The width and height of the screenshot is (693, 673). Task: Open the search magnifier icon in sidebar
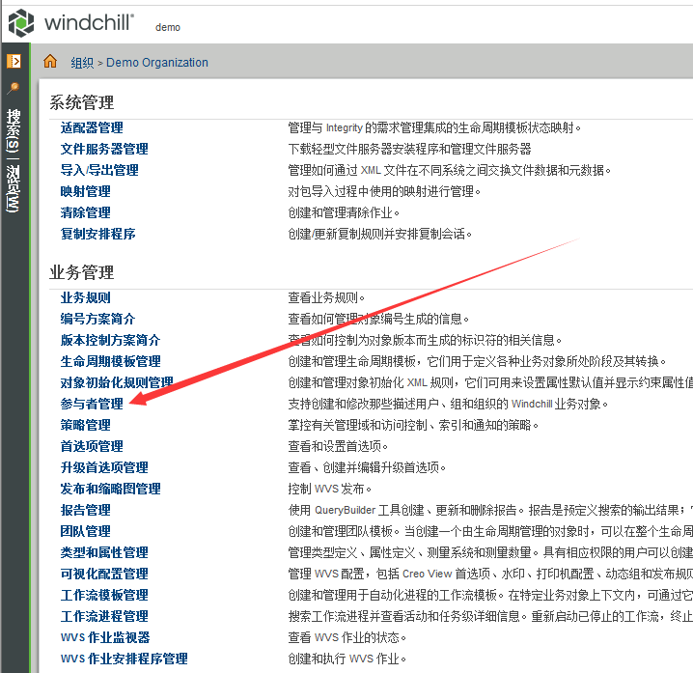pos(14,88)
